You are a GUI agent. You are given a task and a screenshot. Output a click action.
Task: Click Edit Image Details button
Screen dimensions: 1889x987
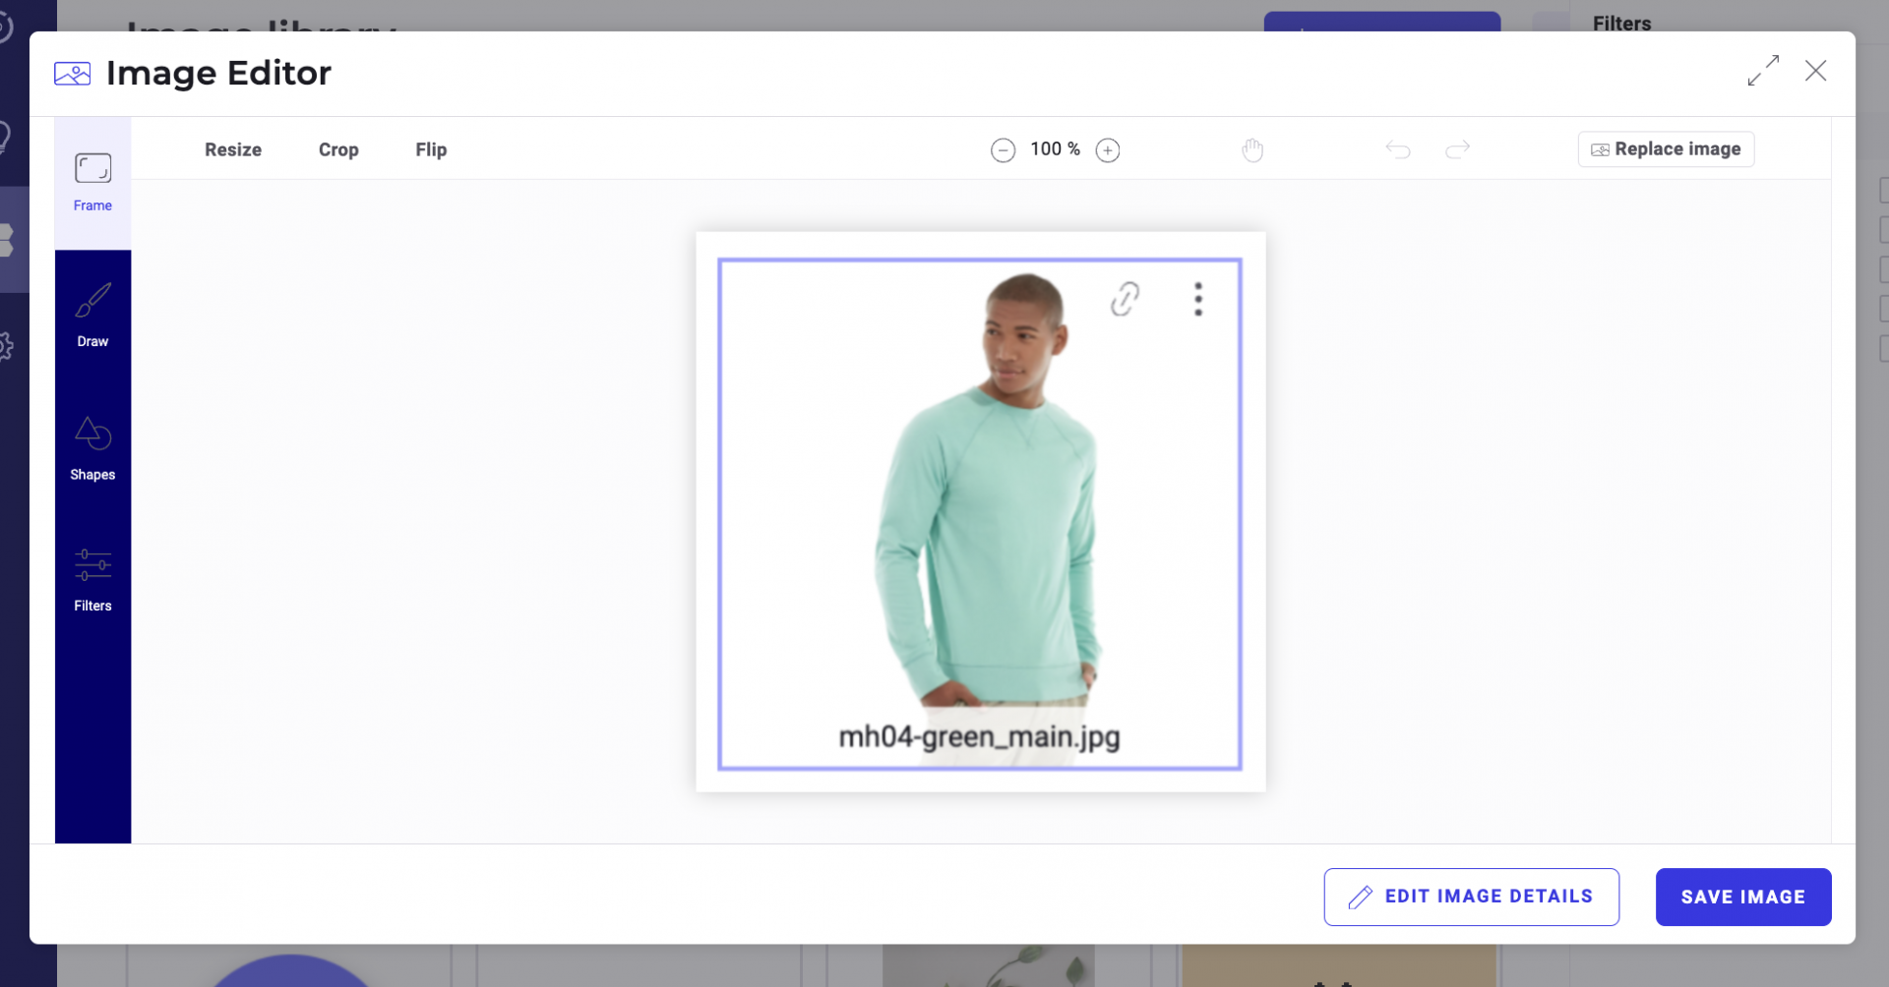1471,897
